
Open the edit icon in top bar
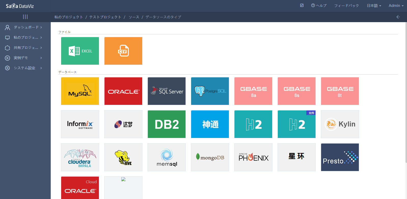coord(302,5)
